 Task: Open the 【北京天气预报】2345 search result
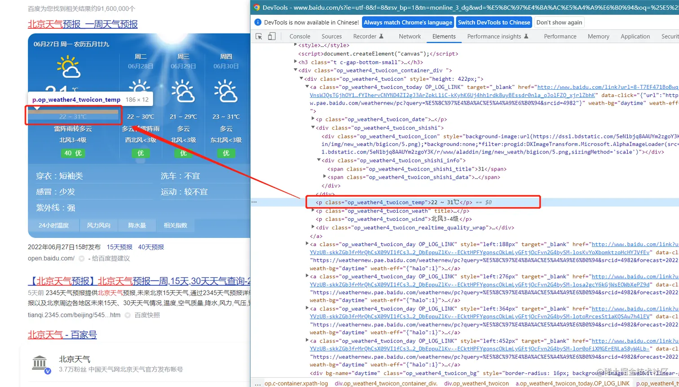[x=139, y=282]
